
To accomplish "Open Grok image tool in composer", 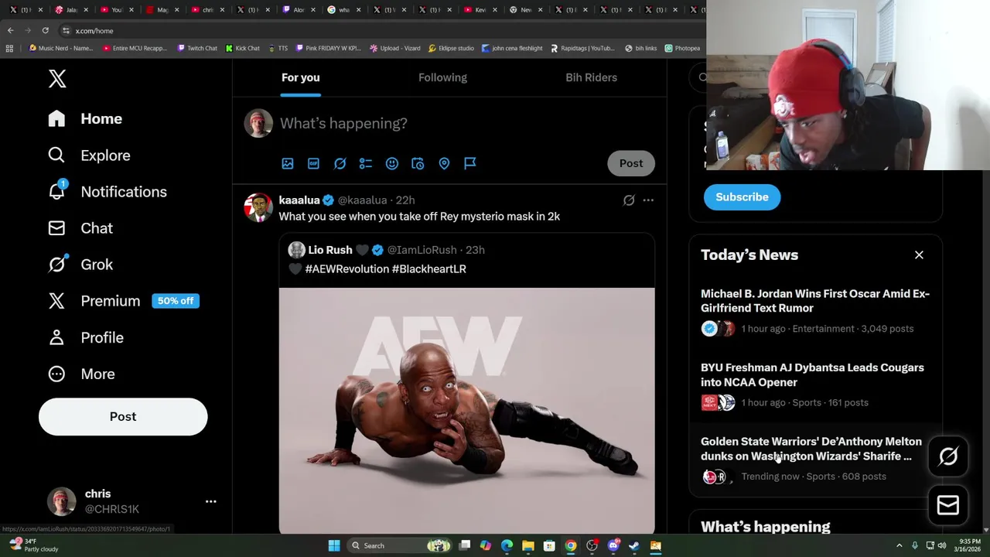I will [x=340, y=163].
